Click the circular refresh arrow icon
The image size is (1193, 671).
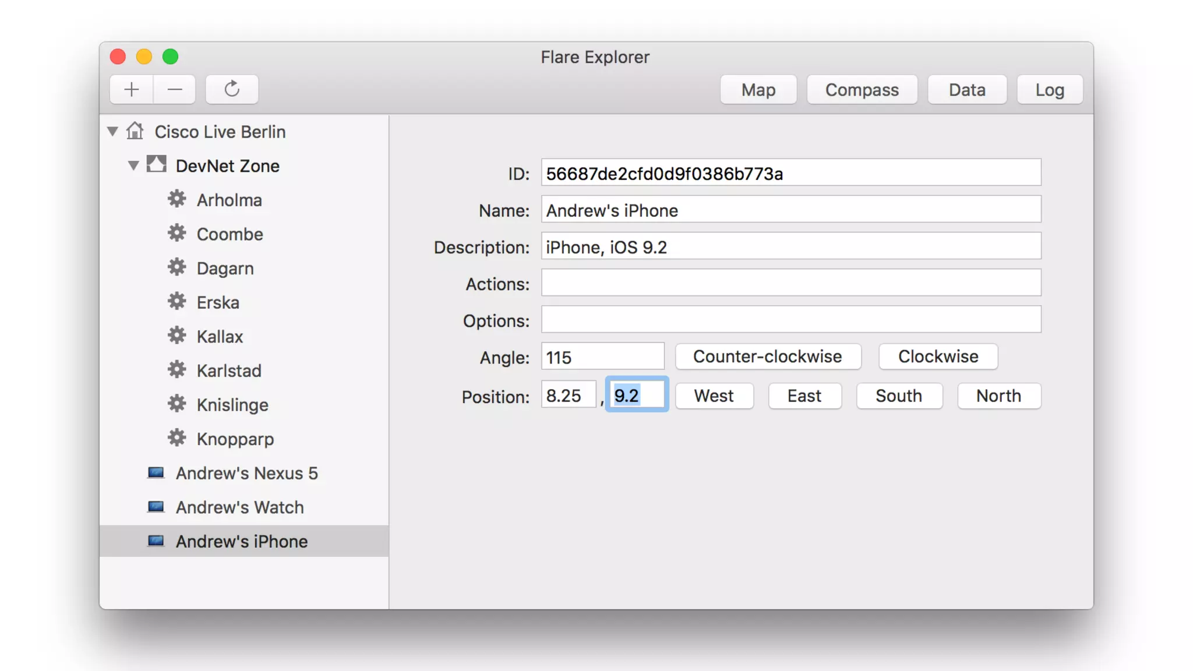232,89
